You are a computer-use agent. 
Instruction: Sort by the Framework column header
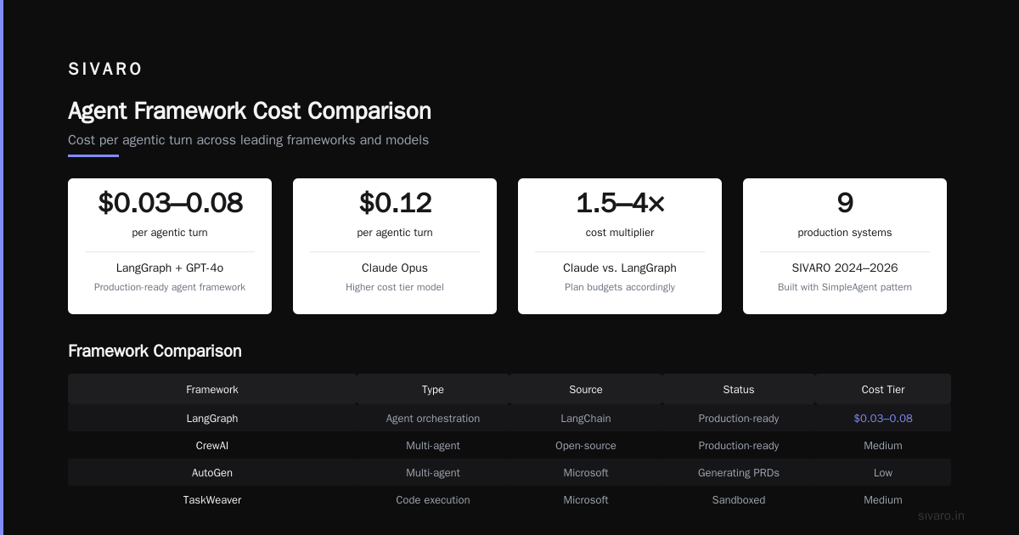212,390
